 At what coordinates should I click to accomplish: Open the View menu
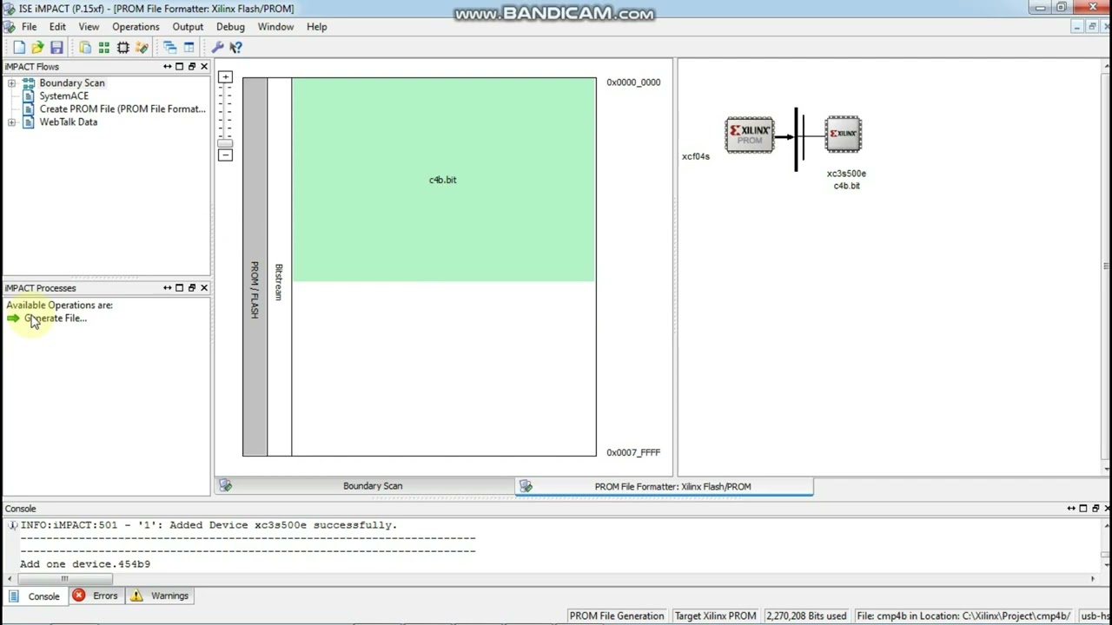[x=89, y=27]
